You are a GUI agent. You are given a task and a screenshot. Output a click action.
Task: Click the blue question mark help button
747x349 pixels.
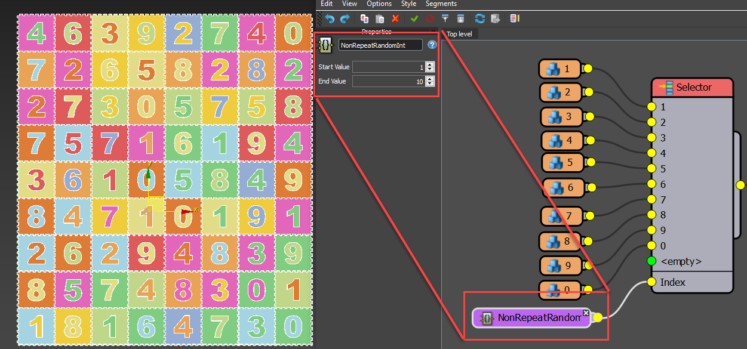(432, 45)
